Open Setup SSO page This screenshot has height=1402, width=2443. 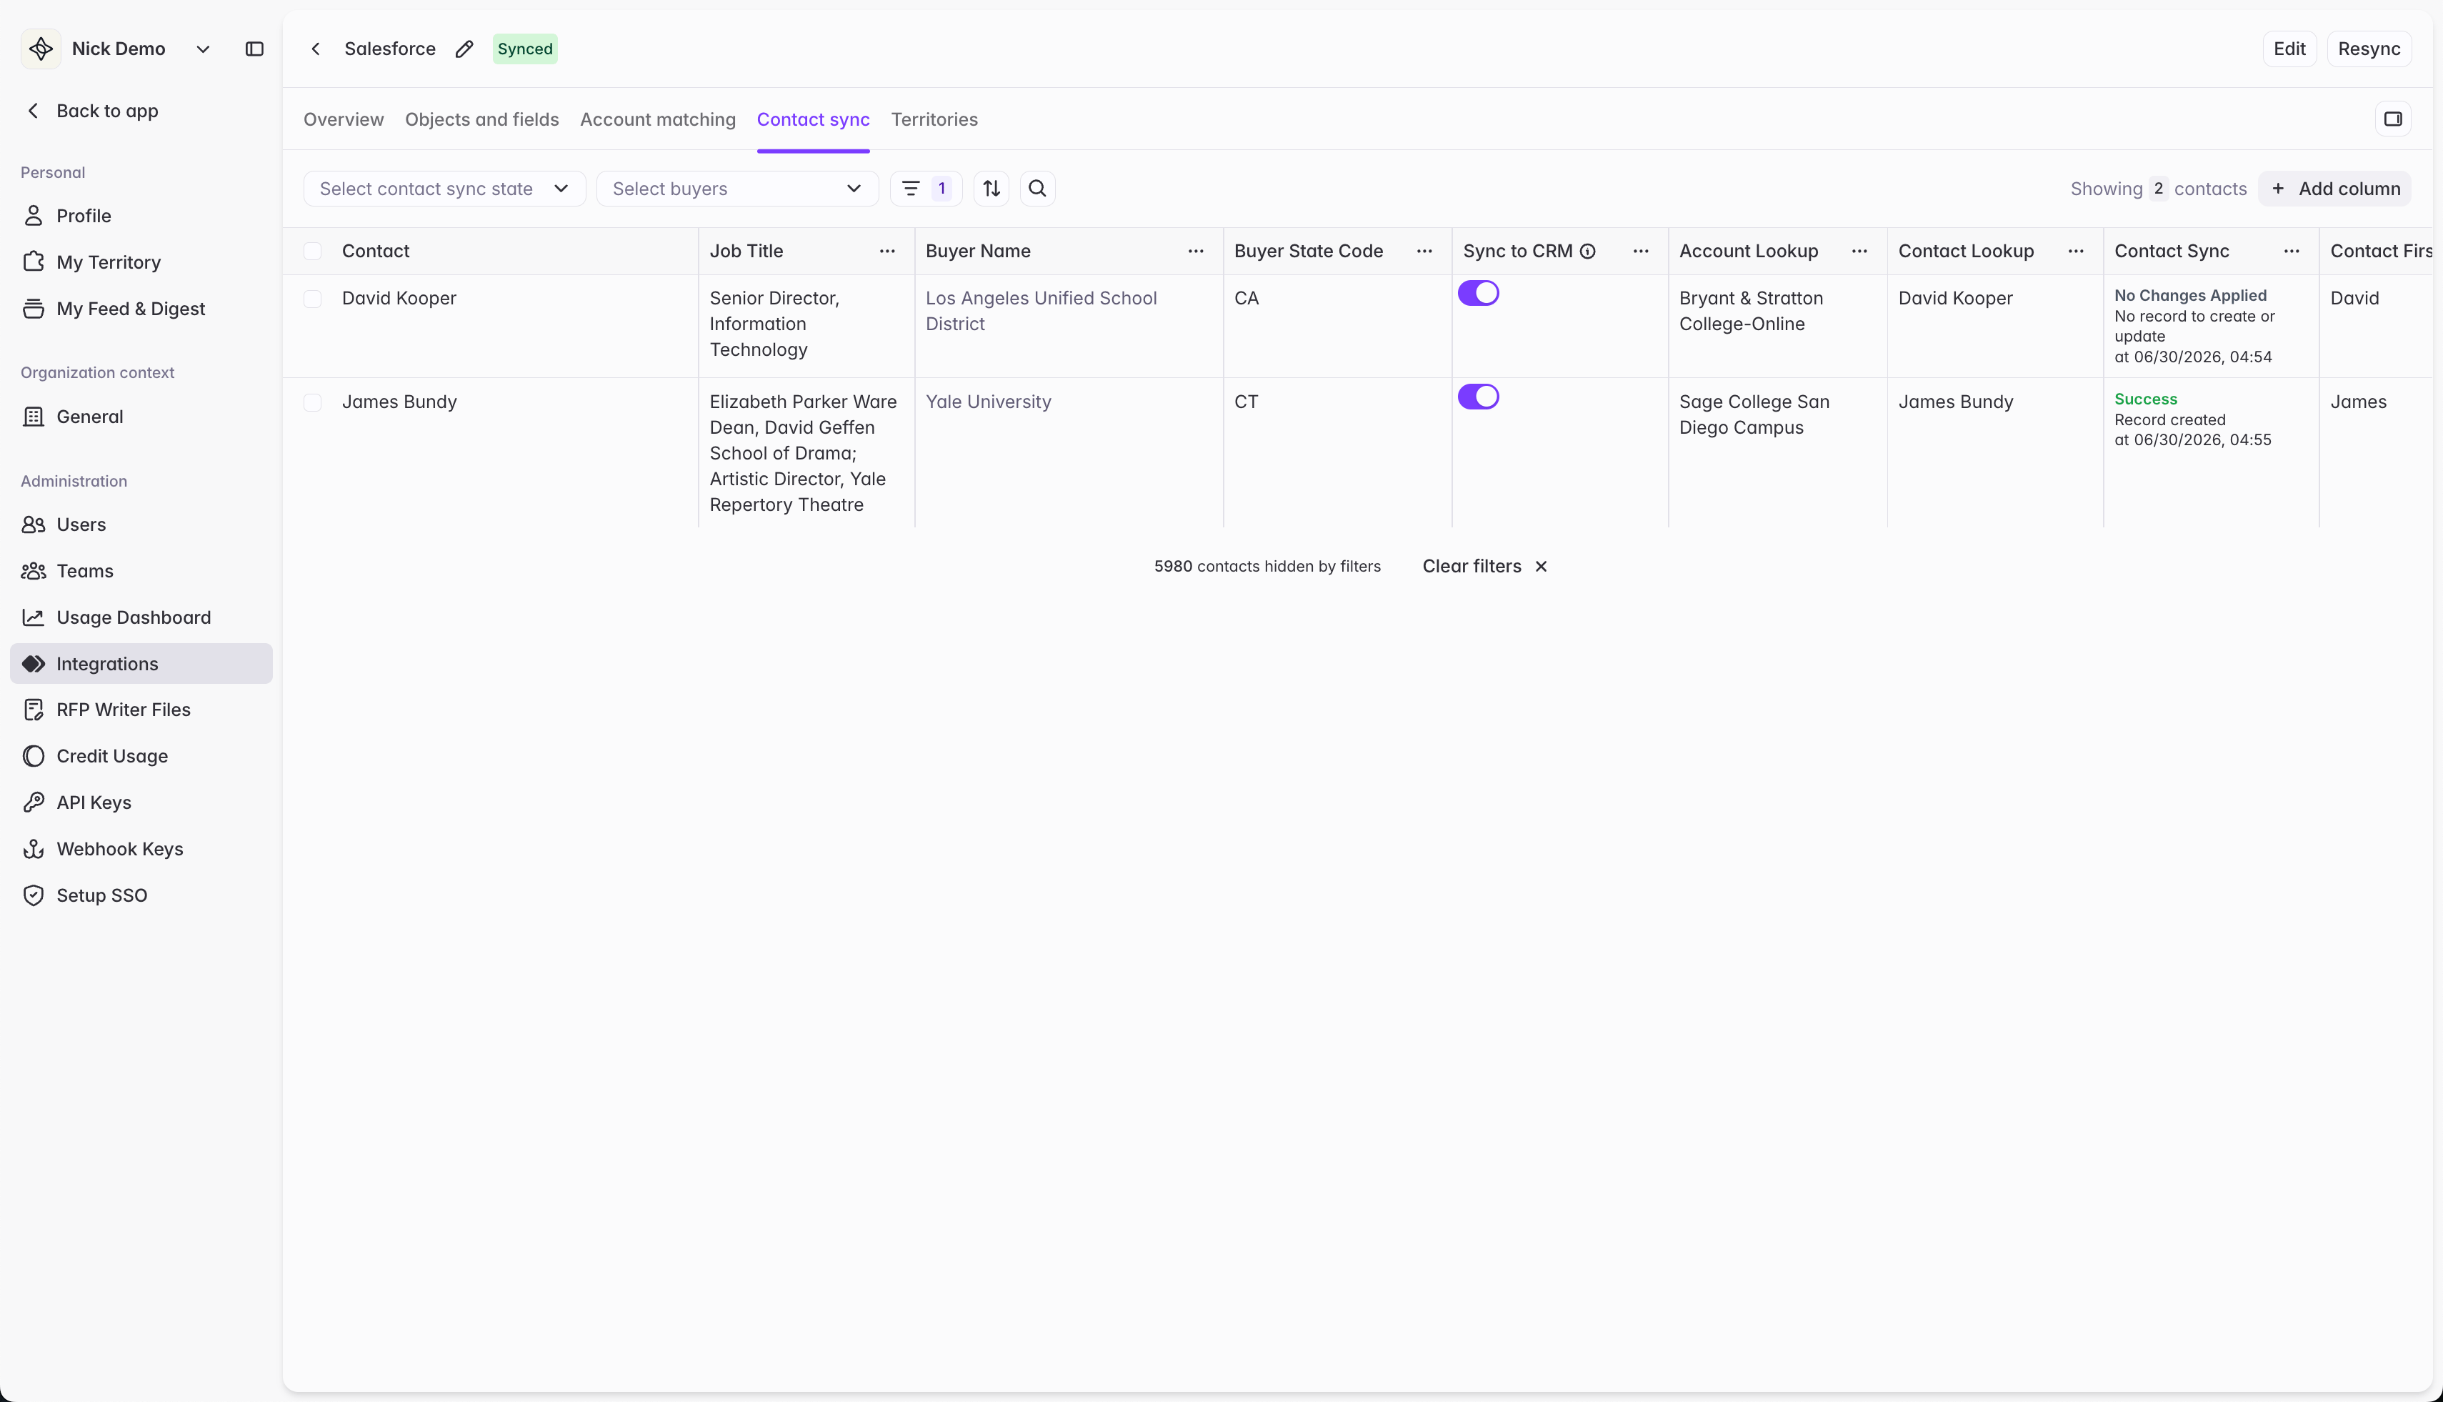coord(141,895)
